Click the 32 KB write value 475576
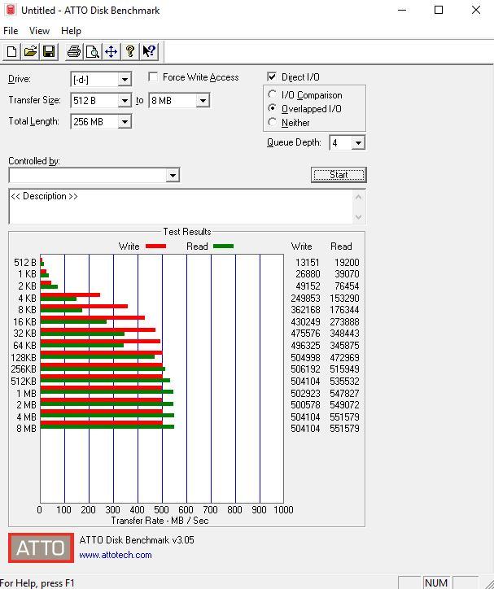 [x=305, y=334]
